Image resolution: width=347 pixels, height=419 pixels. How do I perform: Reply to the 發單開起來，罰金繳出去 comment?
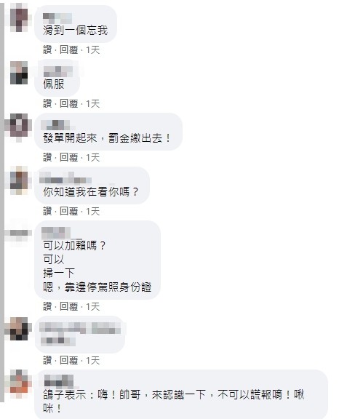[68, 158]
